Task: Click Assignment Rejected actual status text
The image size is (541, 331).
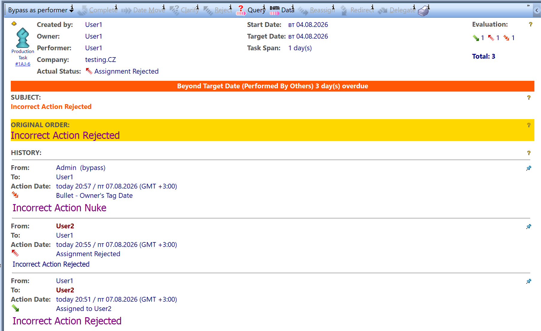Action: tap(126, 71)
